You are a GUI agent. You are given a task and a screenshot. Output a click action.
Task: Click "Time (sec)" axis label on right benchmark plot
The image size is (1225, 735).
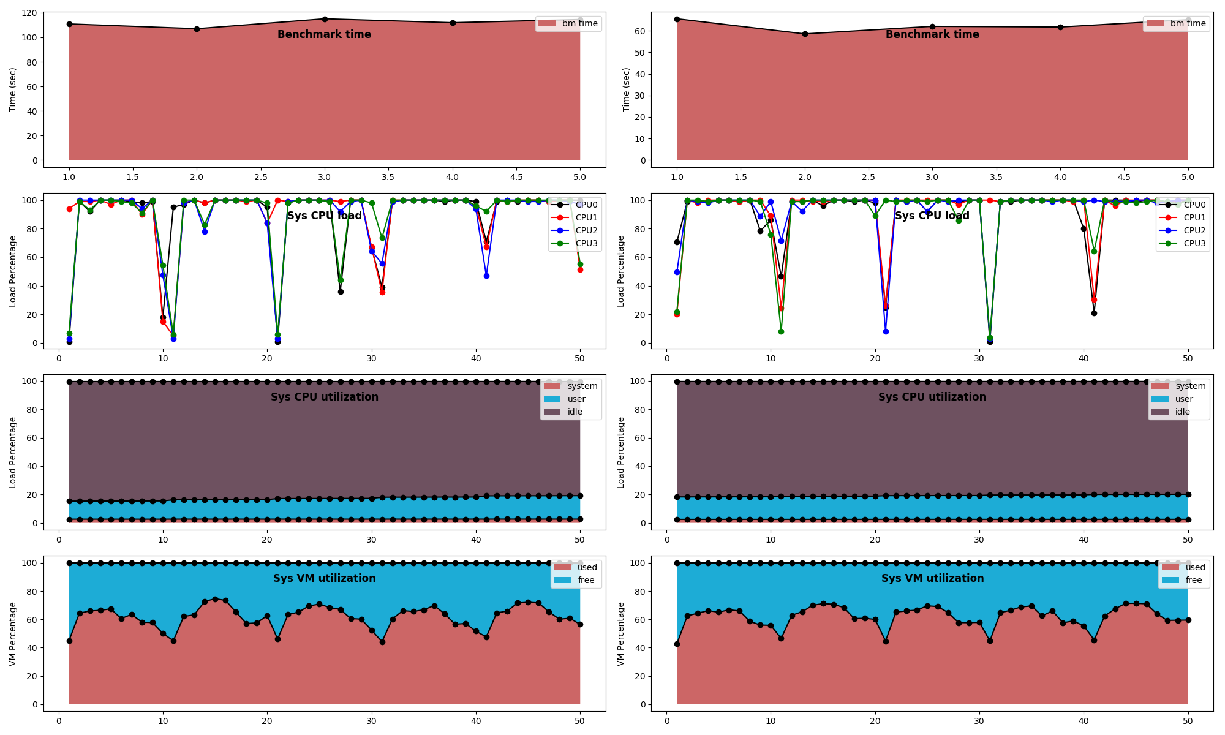[626, 89]
